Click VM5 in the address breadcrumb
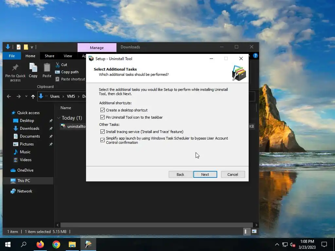 (x=71, y=96)
